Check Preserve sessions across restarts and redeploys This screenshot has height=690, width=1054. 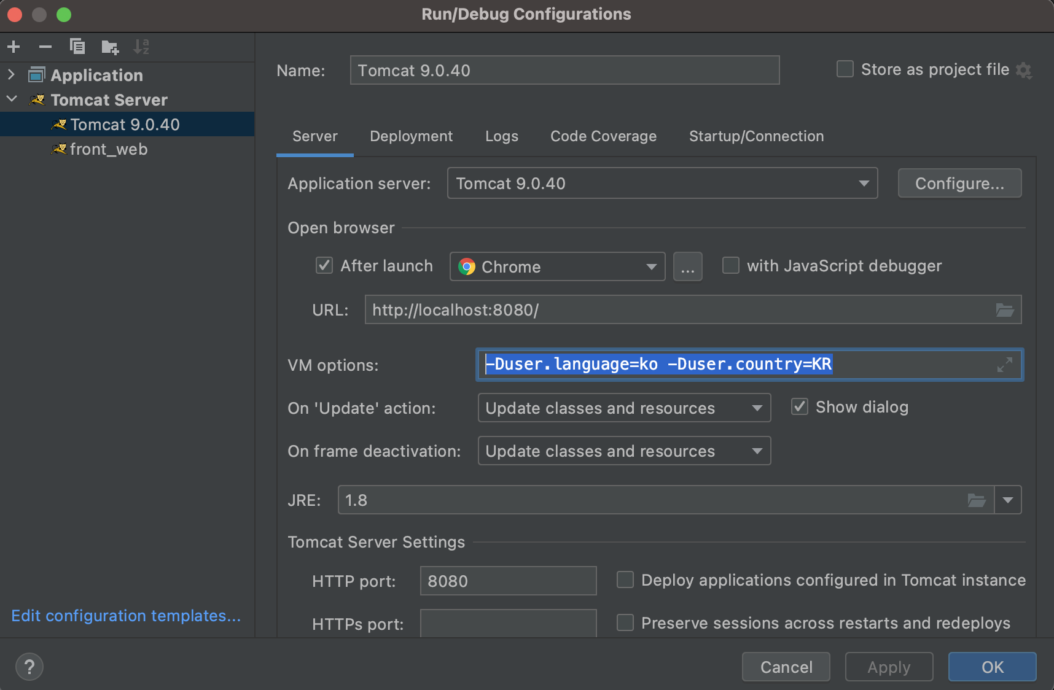click(x=625, y=622)
